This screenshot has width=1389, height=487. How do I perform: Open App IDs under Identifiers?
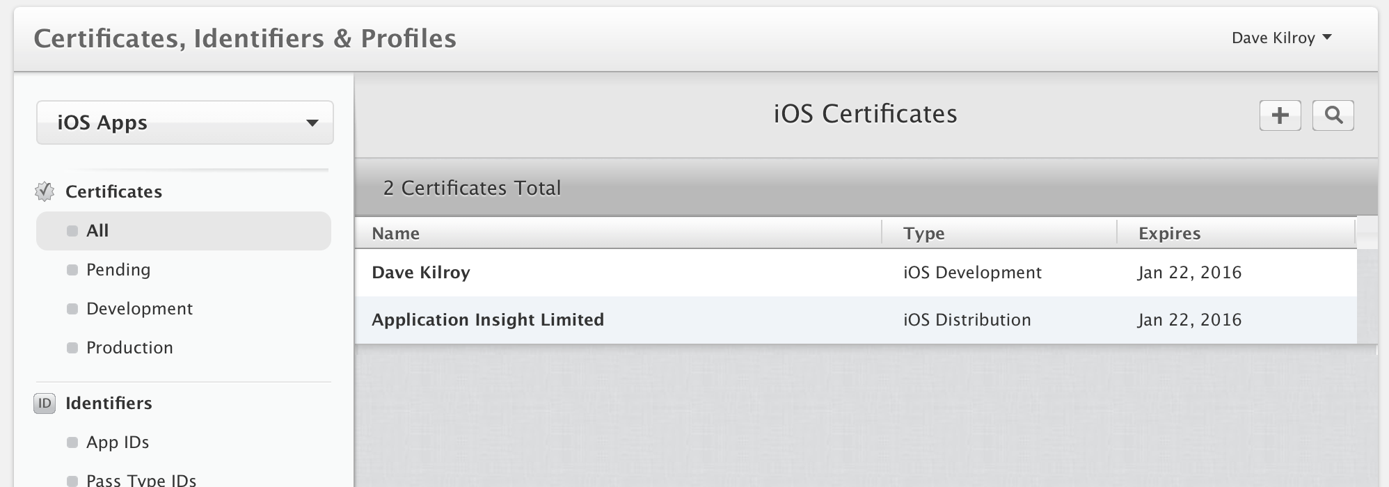point(118,442)
